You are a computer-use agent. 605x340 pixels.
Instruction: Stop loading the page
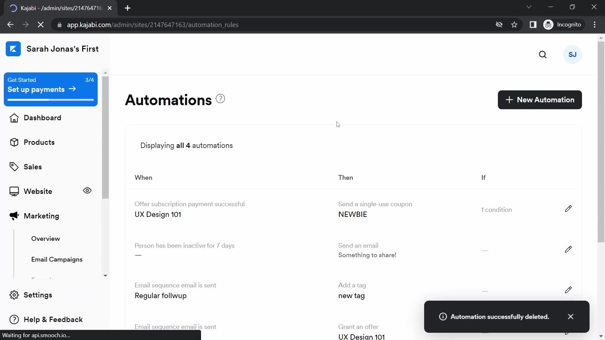tap(41, 25)
